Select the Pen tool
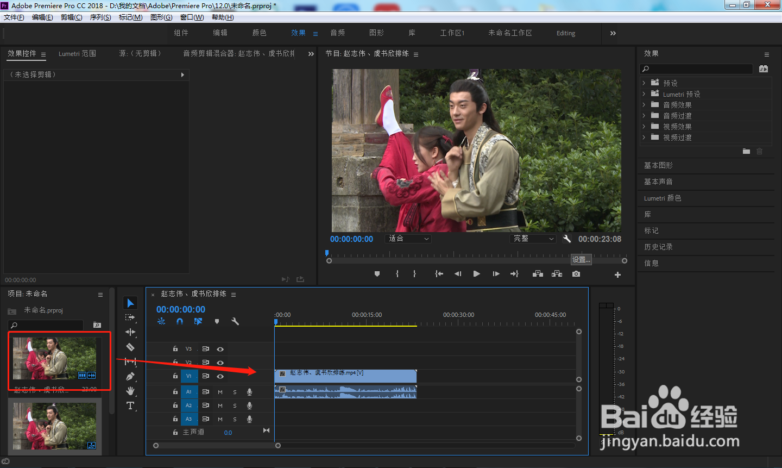782x468 pixels. (130, 376)
